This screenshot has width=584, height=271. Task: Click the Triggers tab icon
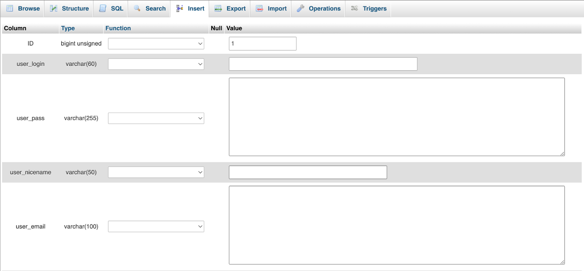(x=354, y=8)
